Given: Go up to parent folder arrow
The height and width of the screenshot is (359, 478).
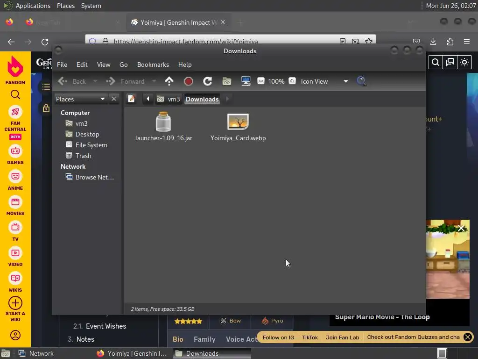Looking at the screenshot, I should pyautogui.click(x=169, y=81).
